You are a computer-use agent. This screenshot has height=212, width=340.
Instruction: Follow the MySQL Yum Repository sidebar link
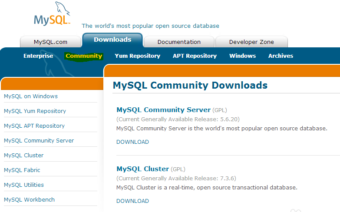pos(35,111)
